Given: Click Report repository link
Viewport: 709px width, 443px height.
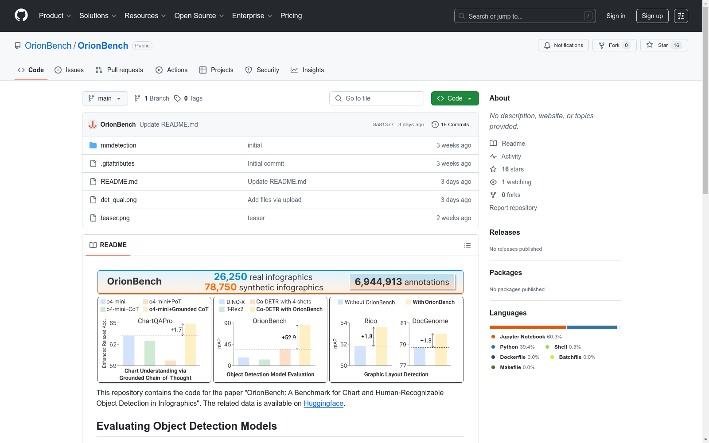Looking at the screenshot, I should pos(513,208).
